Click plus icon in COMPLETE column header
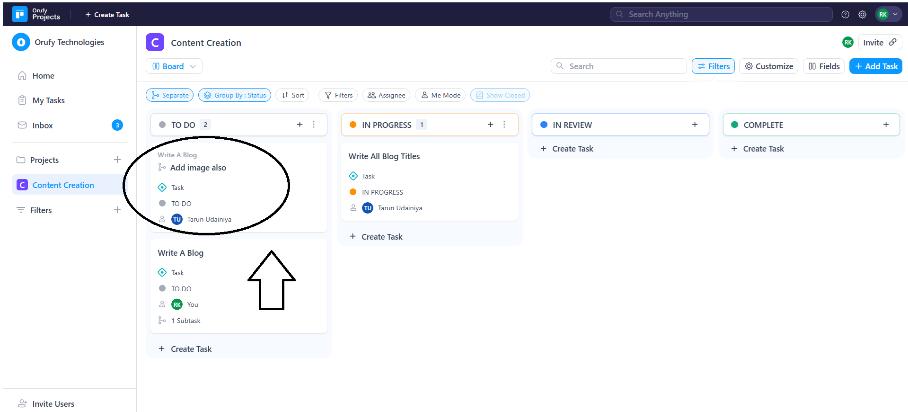Viewport: 908px width, 412px height. tap(886, 125)
